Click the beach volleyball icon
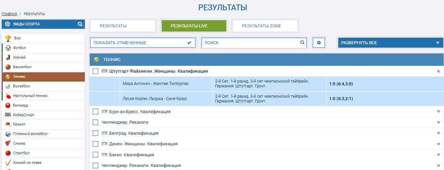This screenshot has width=444, height=170. click(8, 134)
